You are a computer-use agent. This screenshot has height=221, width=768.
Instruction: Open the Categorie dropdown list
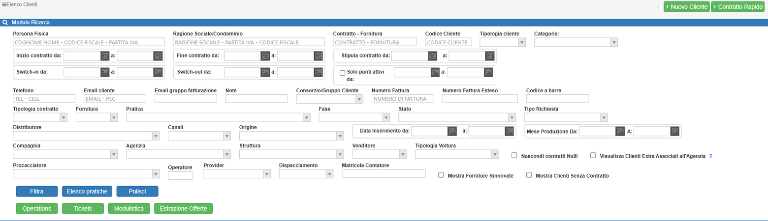click(576, 42)
